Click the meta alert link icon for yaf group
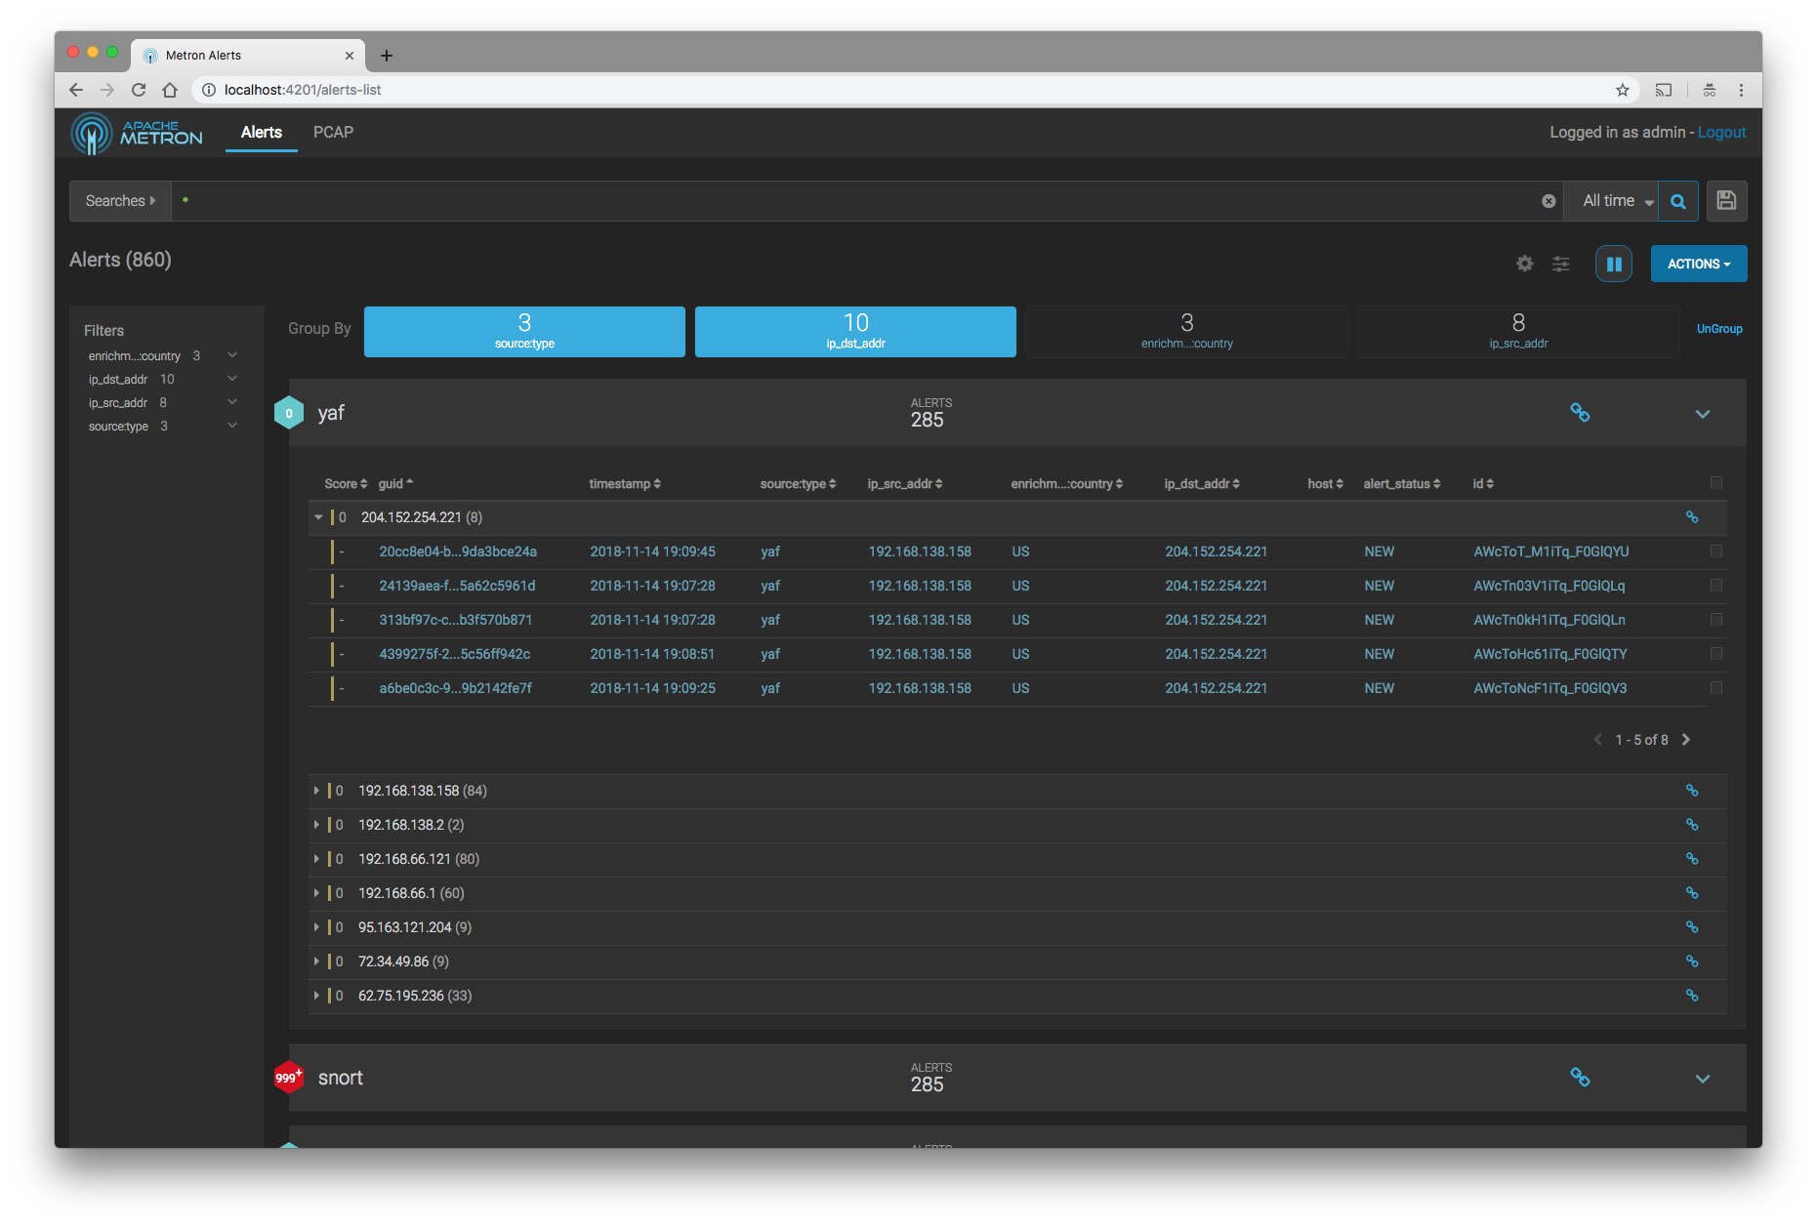1817x1226 pixels. coord(1580,413)
